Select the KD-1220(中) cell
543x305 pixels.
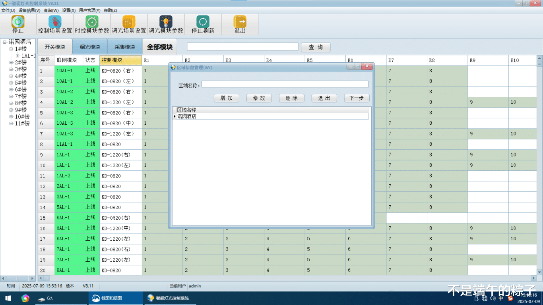pos(120,228)
